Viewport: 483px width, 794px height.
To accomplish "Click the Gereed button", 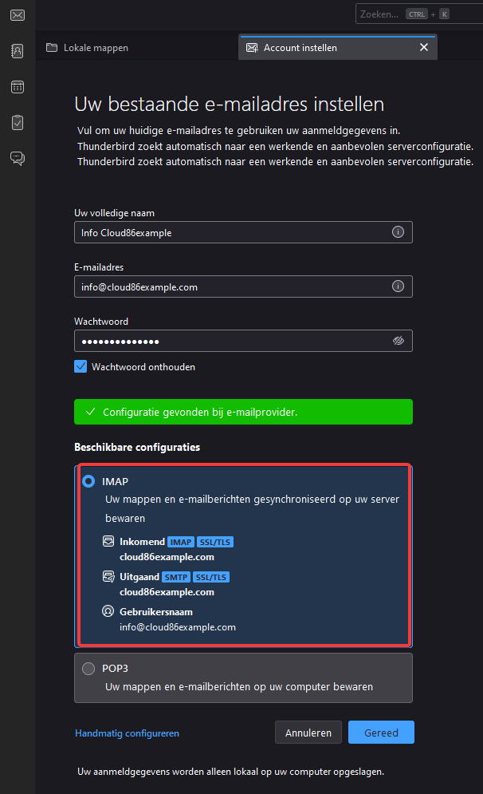I will (381, 733).
